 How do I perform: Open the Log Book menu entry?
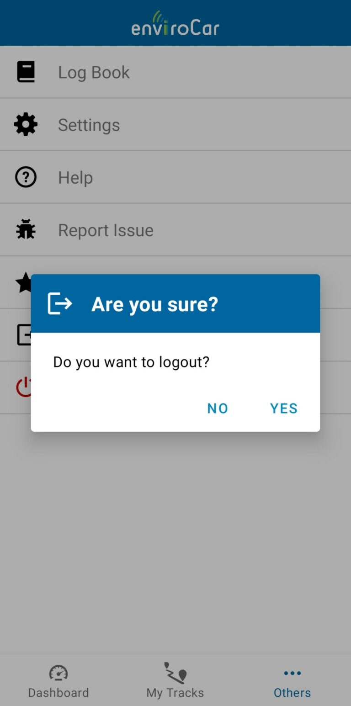click(94, 72)
